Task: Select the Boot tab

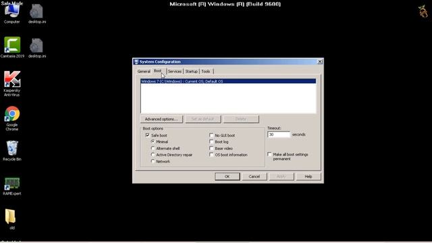Action: click(x=158, y=71)
